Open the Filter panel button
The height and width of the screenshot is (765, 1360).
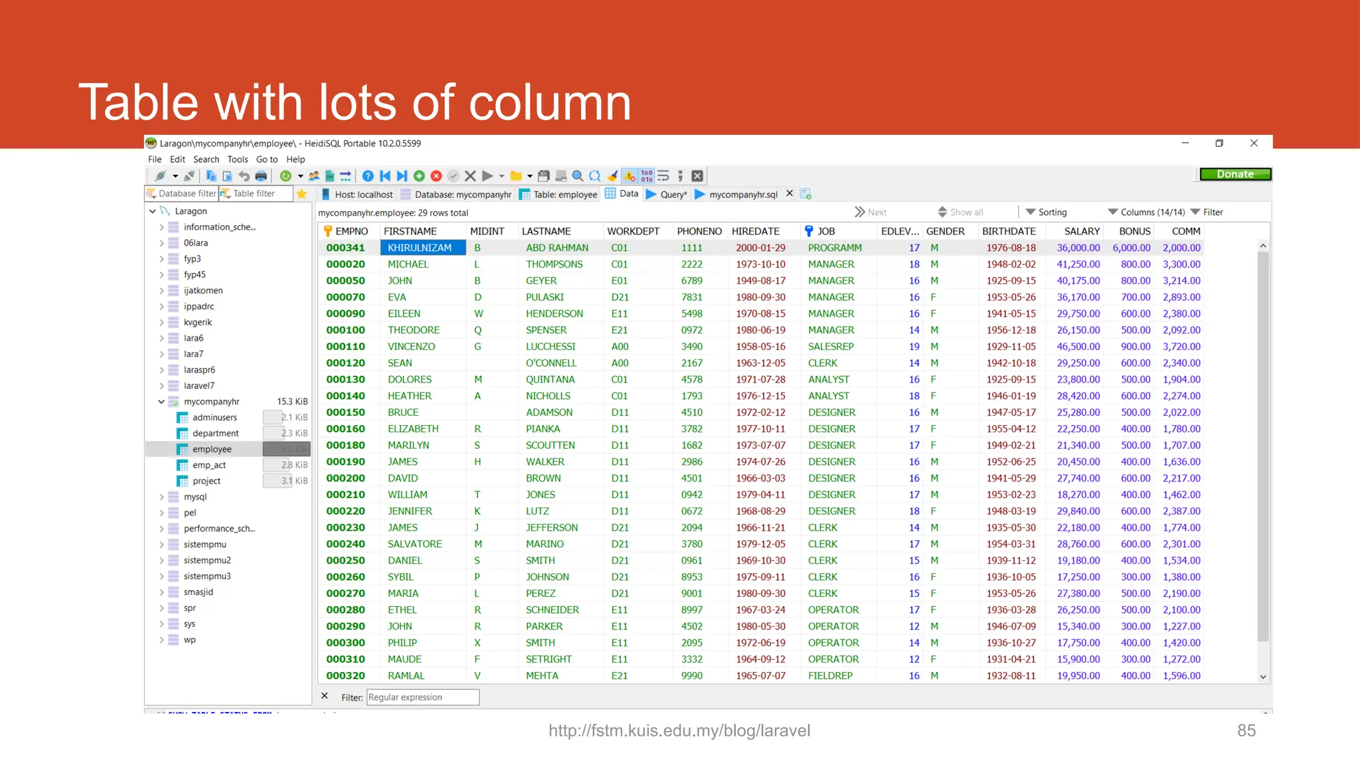(x=1207, y=212)
